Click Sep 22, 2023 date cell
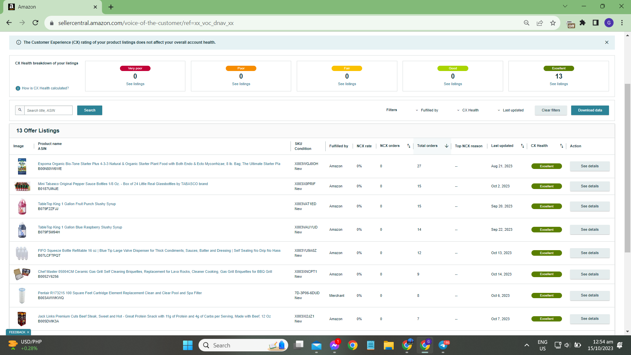Viewport: 631px width, 355px height. 502,230
